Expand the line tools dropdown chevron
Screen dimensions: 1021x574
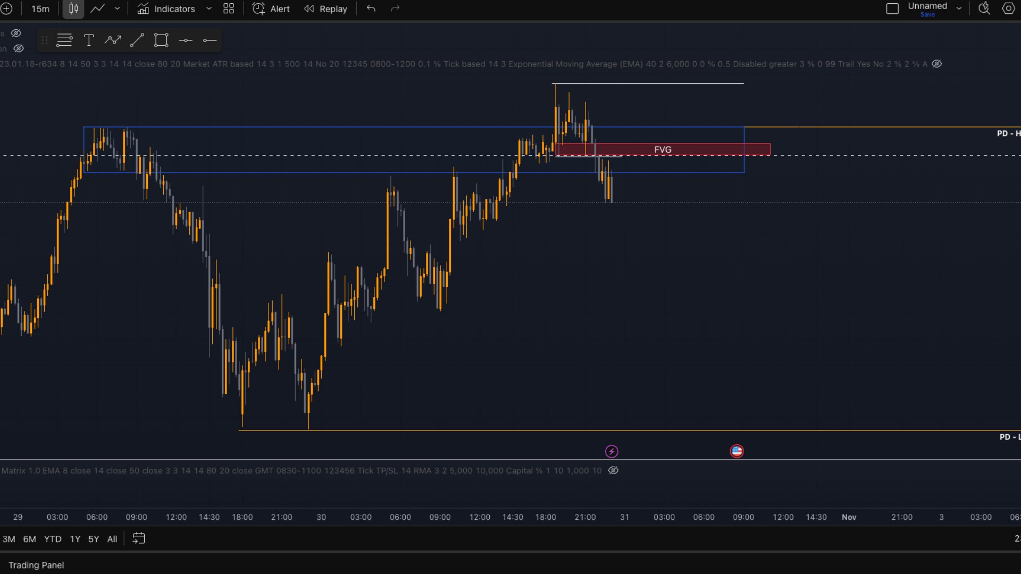[118, 9]
